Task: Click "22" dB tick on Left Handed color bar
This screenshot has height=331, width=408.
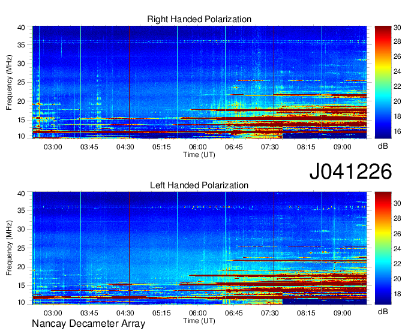Action: point(397,264)
